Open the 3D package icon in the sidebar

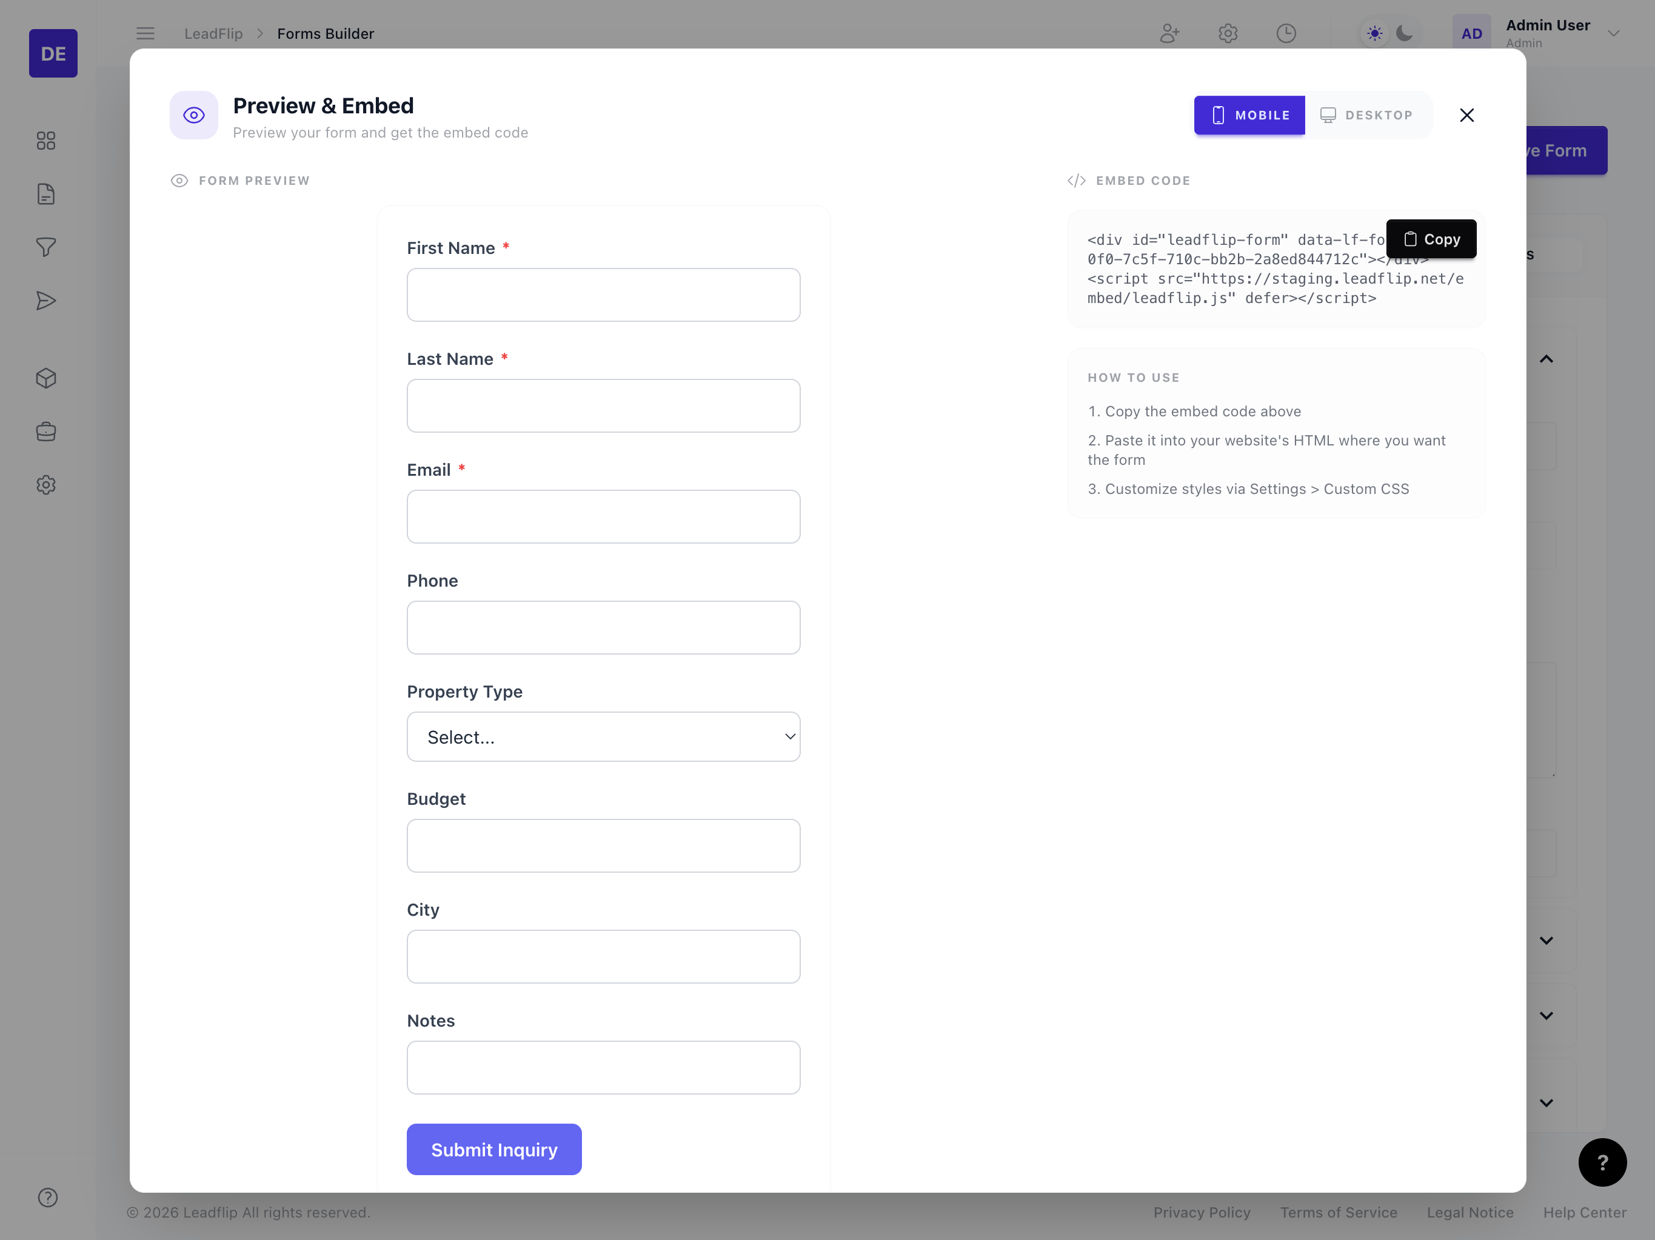(x=45, y=378)
